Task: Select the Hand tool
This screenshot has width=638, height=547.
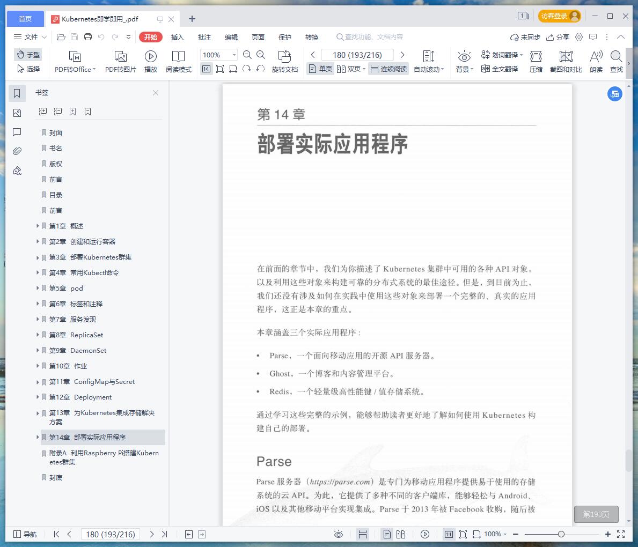Action: tap(28, 55)
